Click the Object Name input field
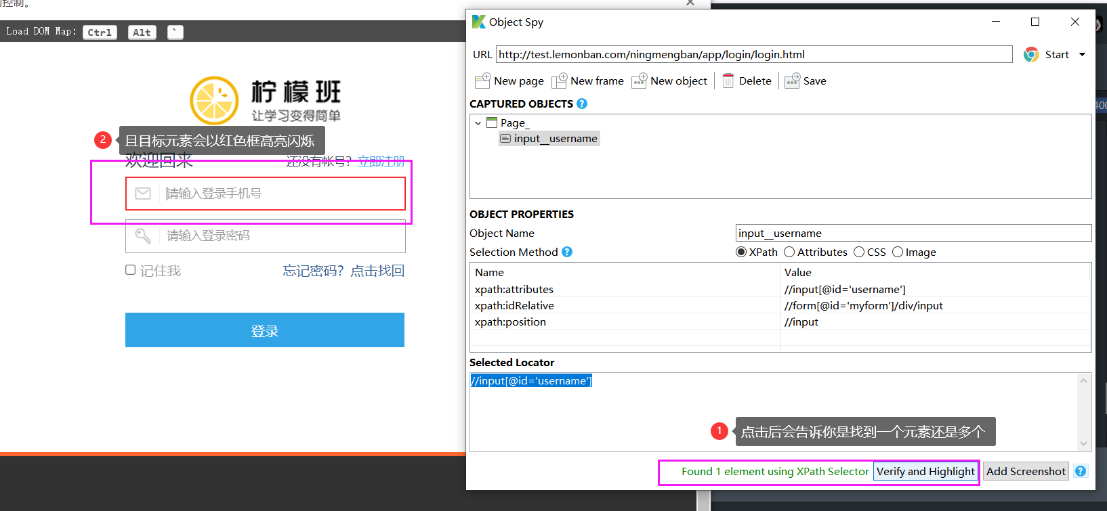 [913, 233]
